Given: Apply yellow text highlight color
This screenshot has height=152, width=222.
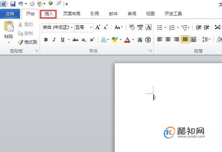Looking at the screenshot, I should pyautogui.click(x=115, y=40).
